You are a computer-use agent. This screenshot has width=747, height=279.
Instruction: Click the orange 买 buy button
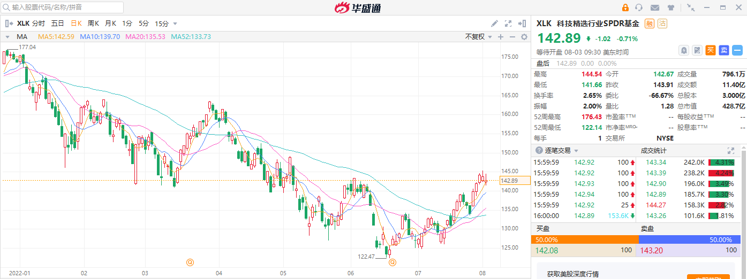click(711, 50)
